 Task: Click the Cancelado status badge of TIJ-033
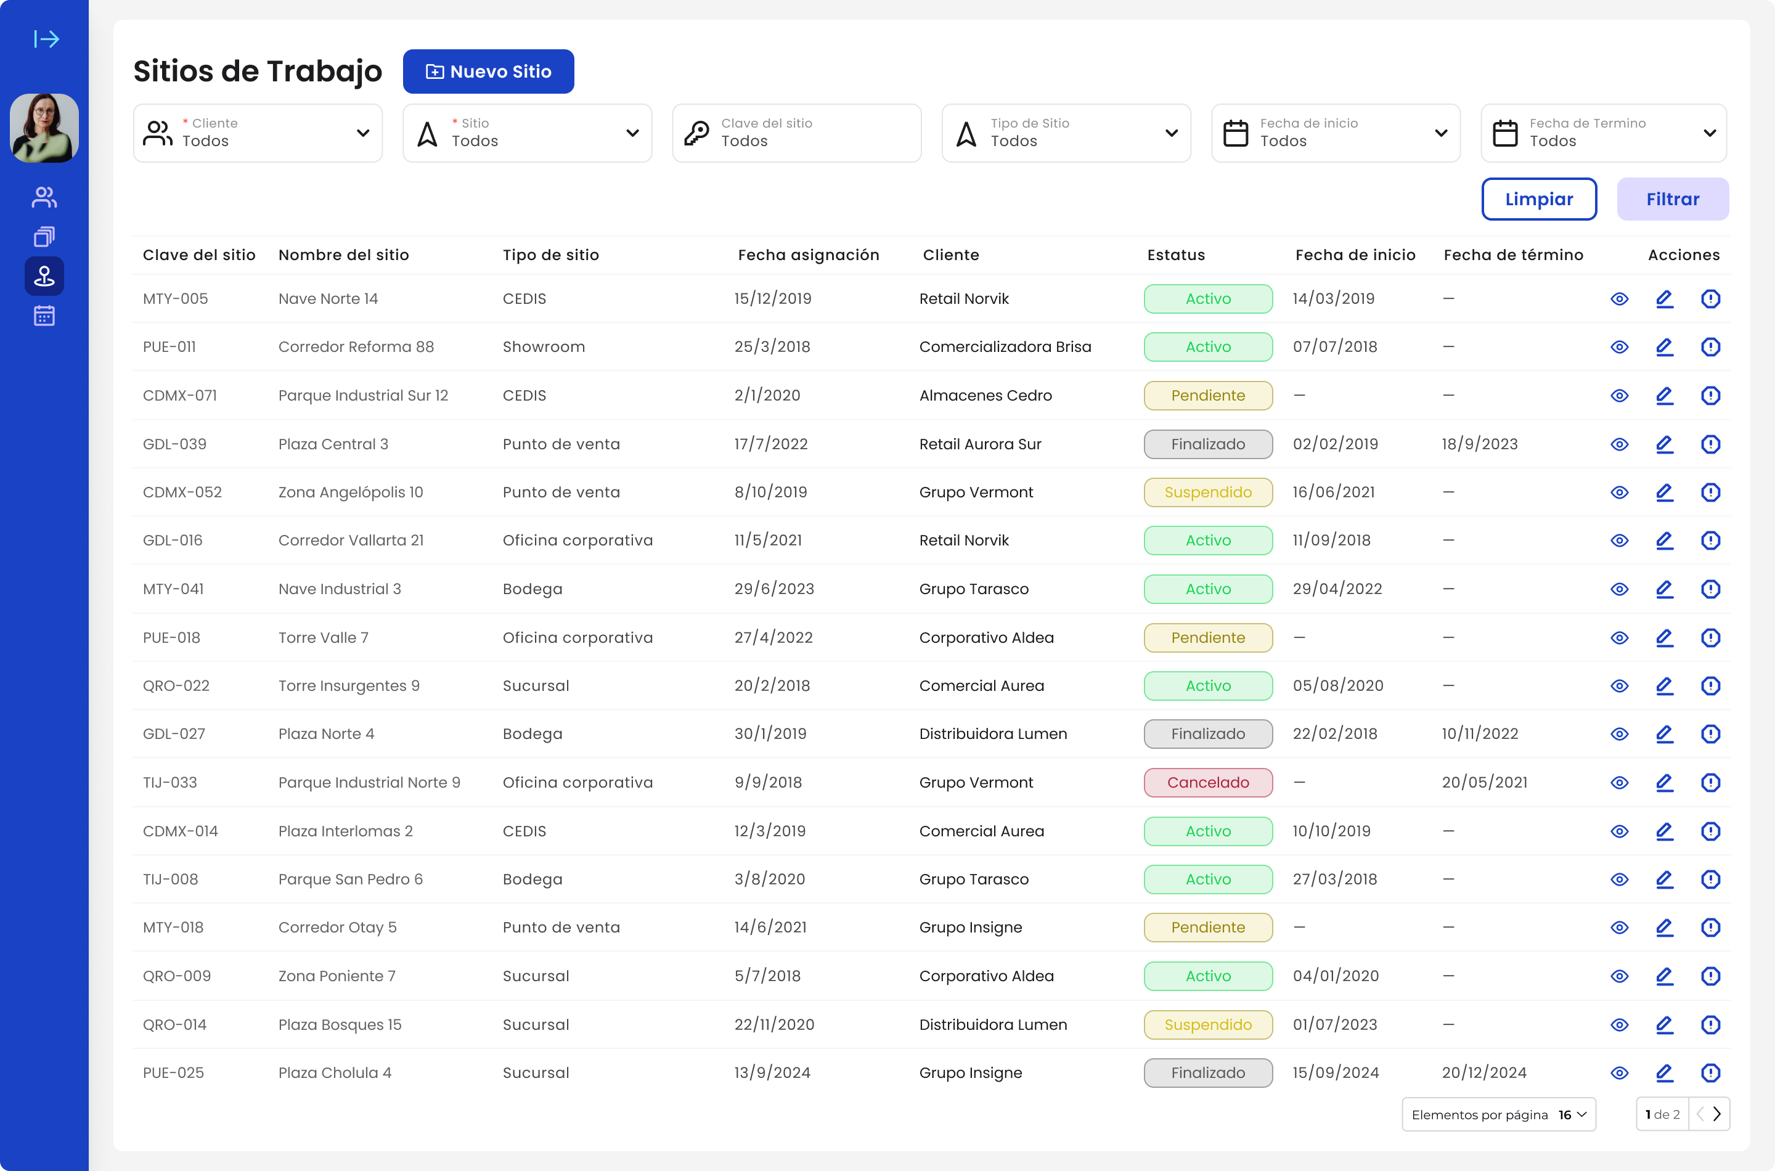pyautogui.click(x=1207, y=783)
